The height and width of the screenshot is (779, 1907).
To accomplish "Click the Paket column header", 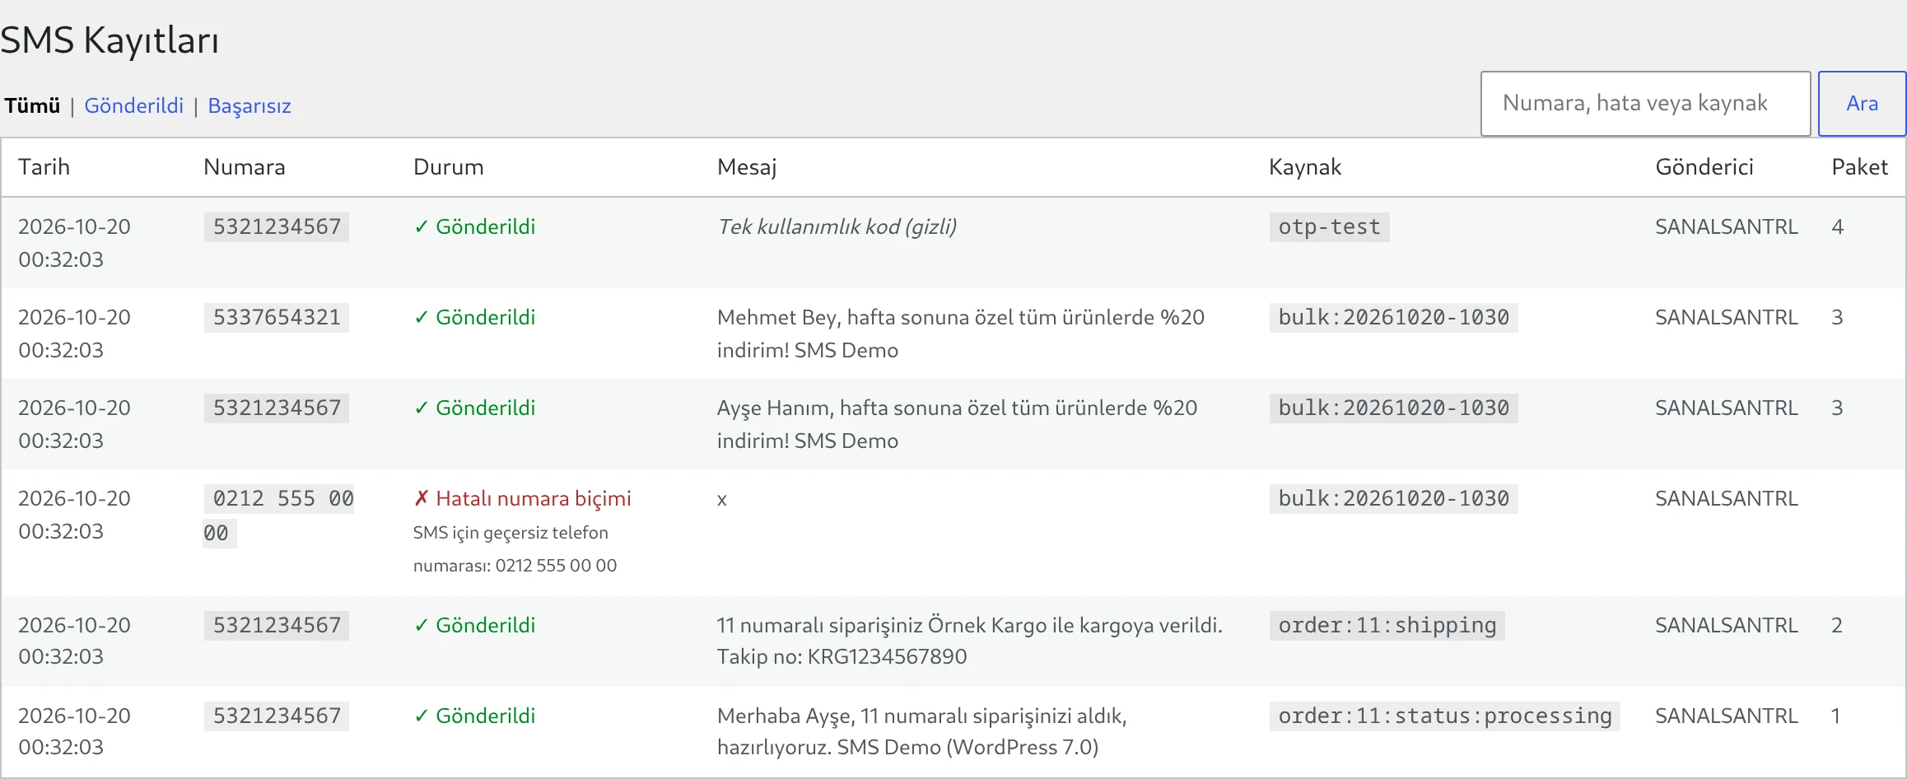I will 1859,167.
